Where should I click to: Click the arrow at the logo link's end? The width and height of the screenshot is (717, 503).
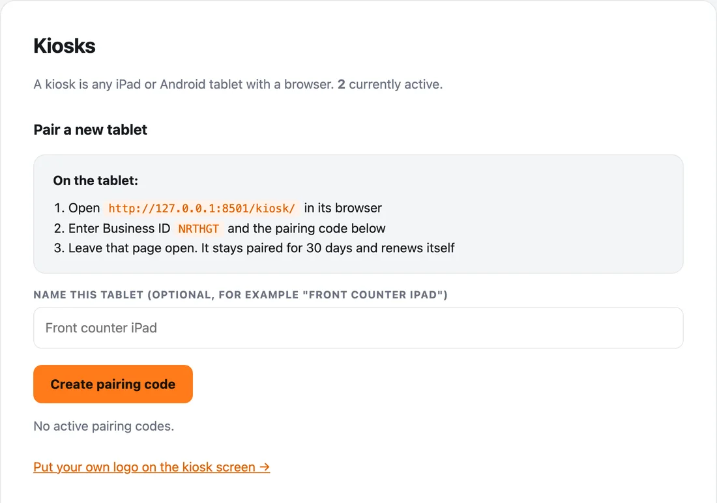[265, 467]
